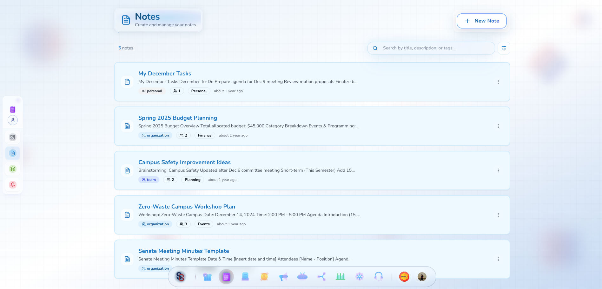Open the robot assistant dock icon
Viewport: 602px width, 289px height.
302,277
